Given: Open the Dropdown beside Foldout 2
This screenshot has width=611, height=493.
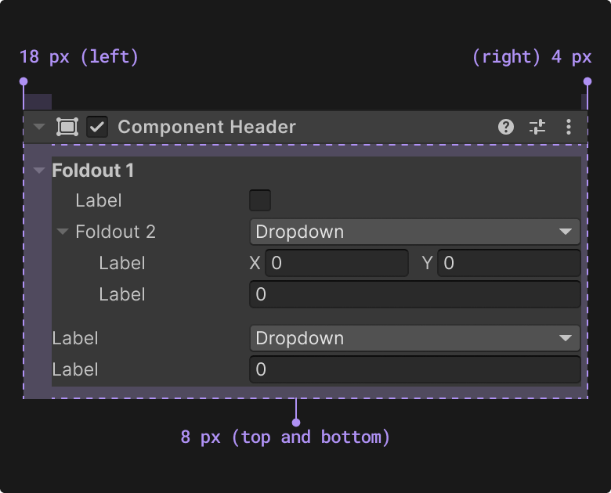Looking at the screenshot, I should (415, 232).
